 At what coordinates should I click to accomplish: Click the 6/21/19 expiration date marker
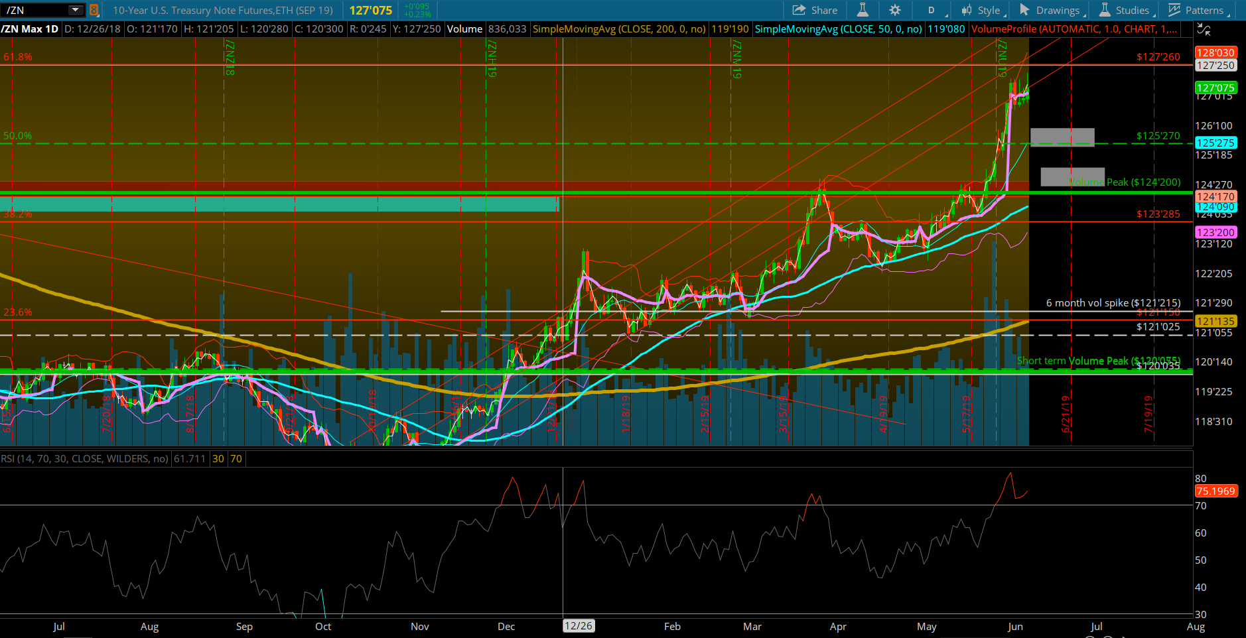pyautogui.click(x=1066, y=414)
